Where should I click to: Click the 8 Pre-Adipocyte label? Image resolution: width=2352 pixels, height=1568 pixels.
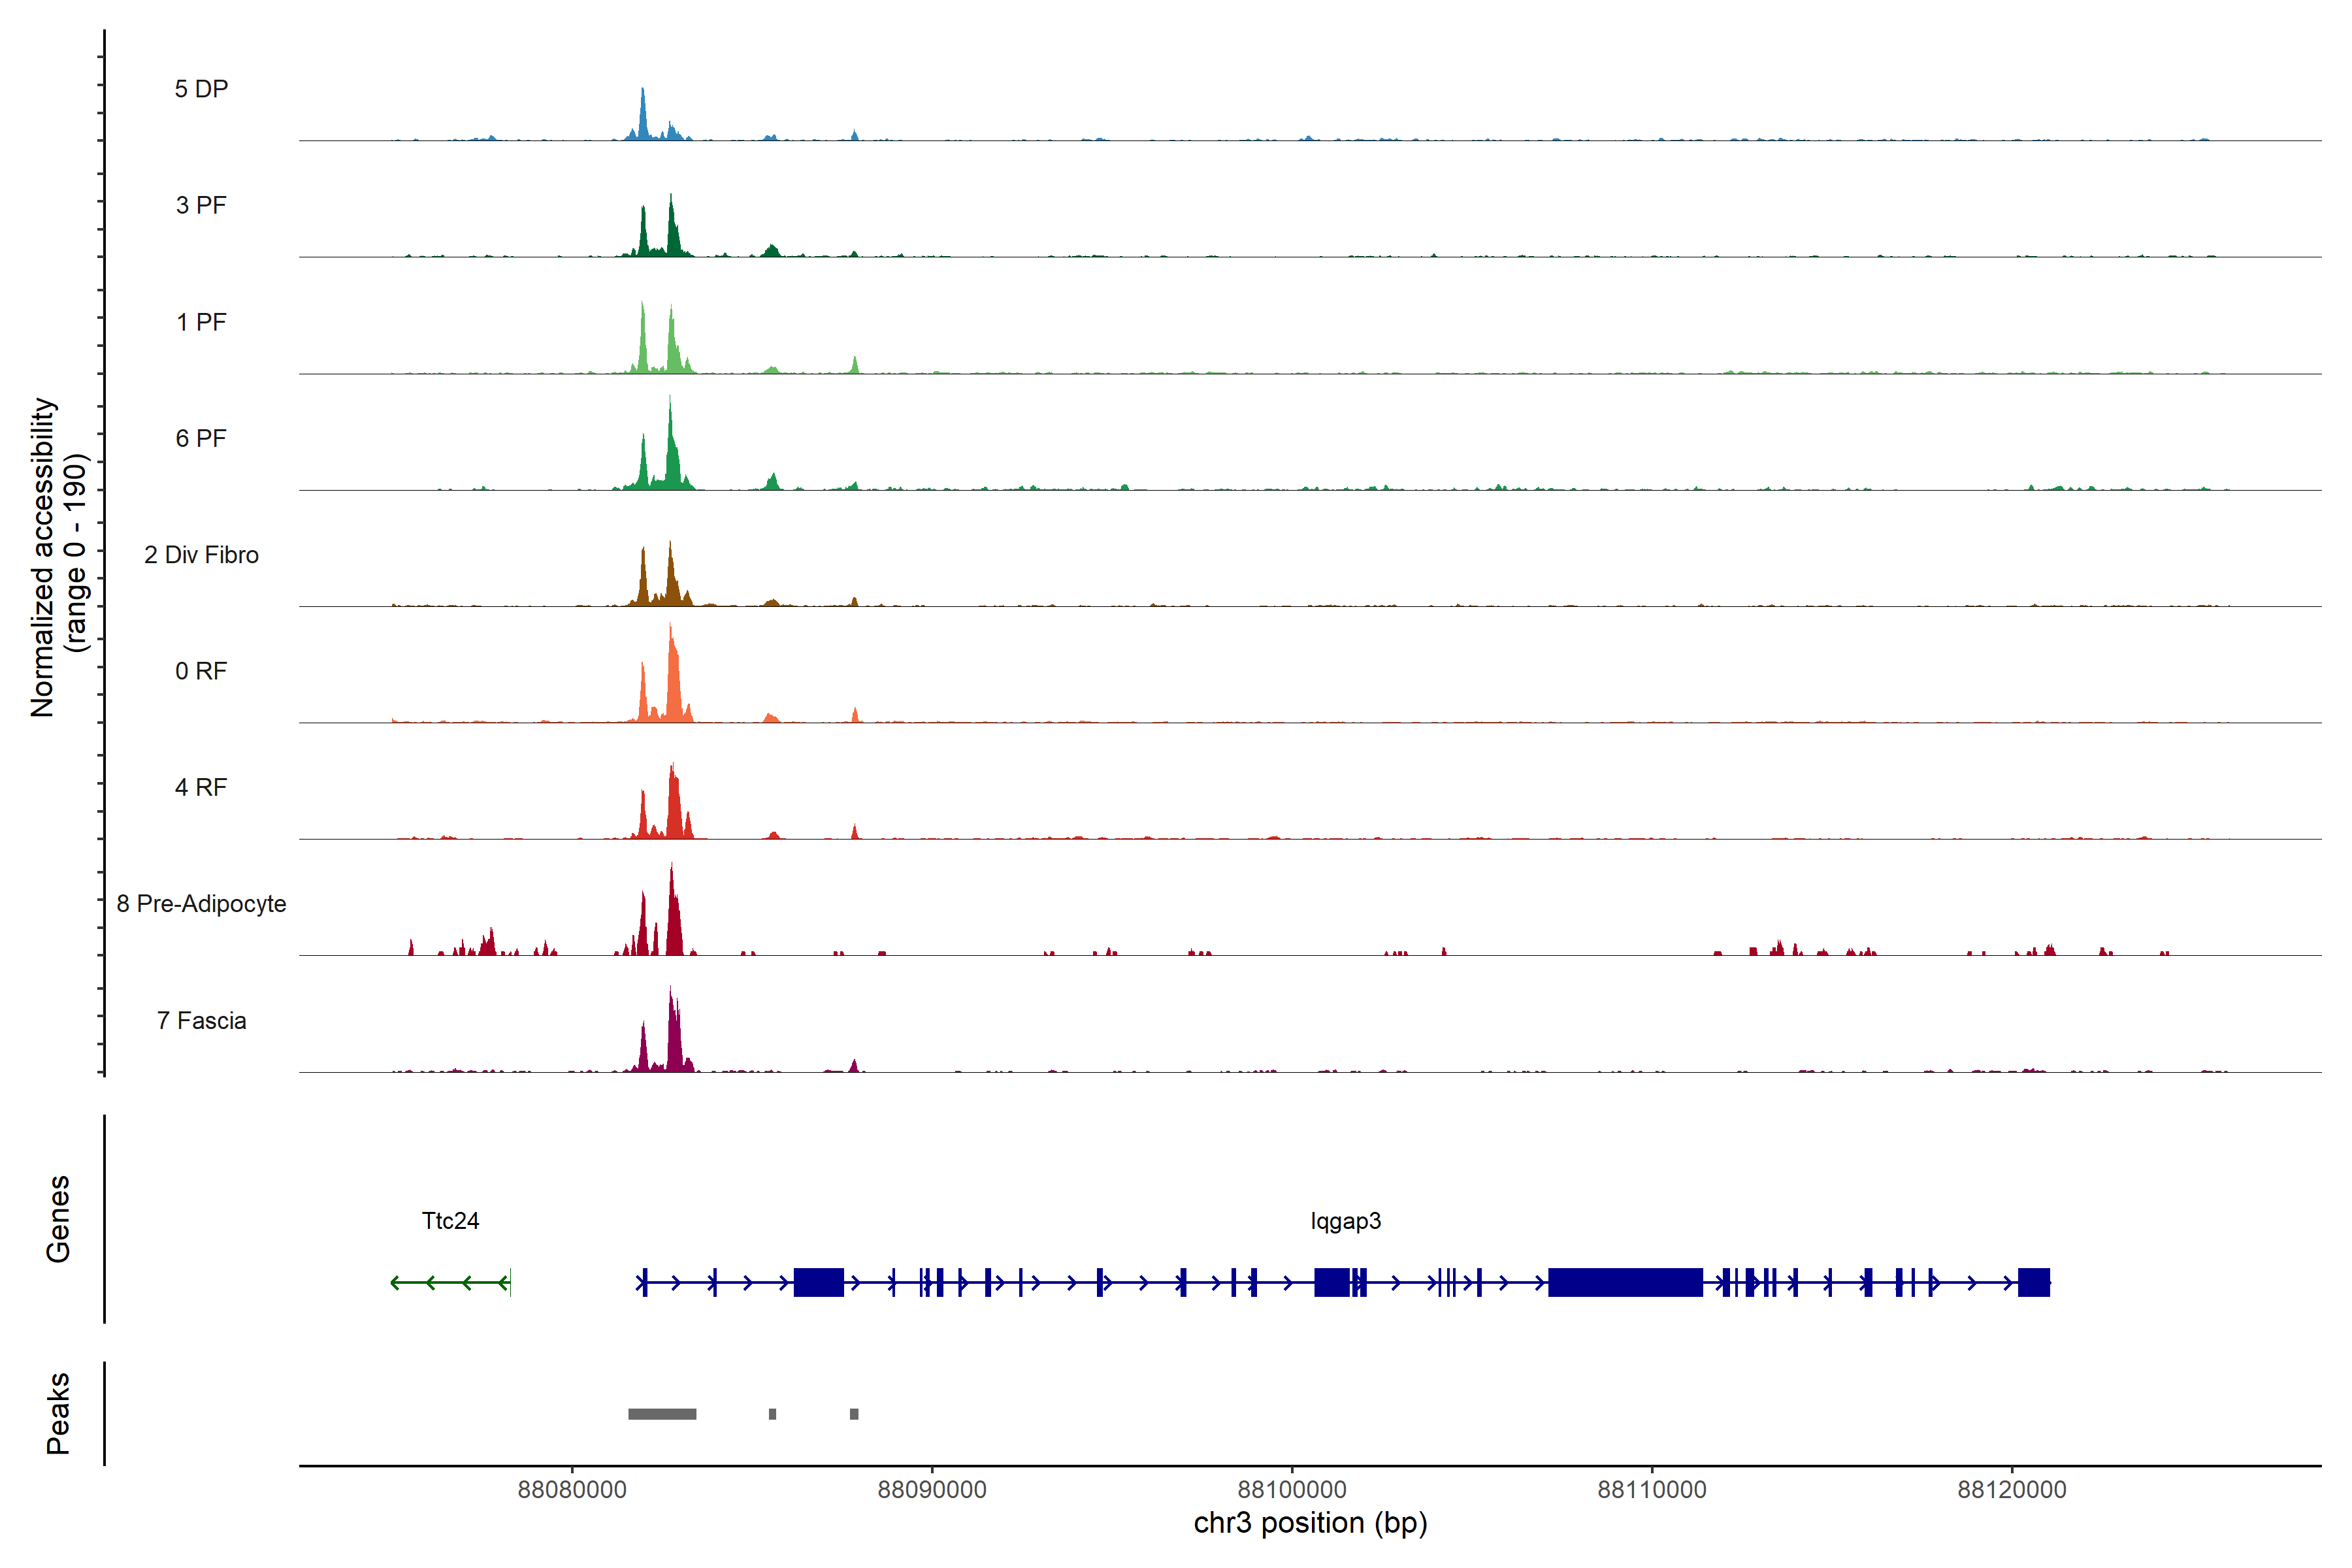click(201, 904)
